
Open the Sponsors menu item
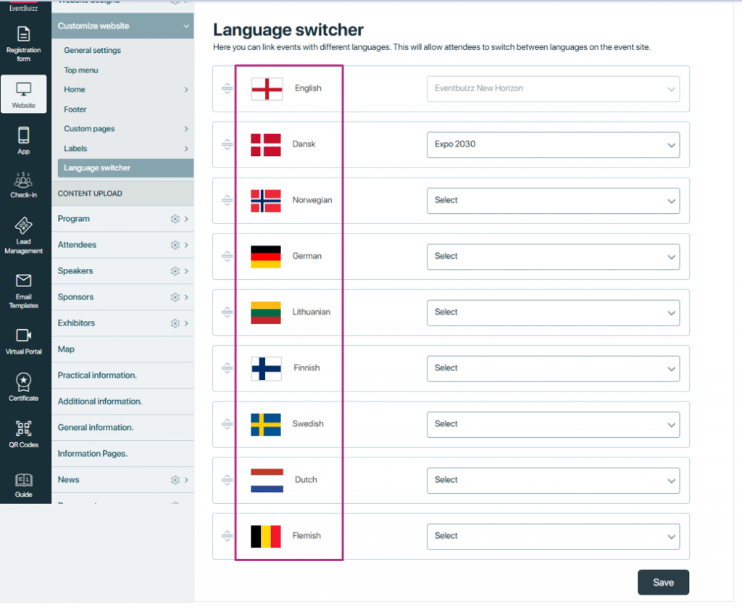(x=75, y=297)
